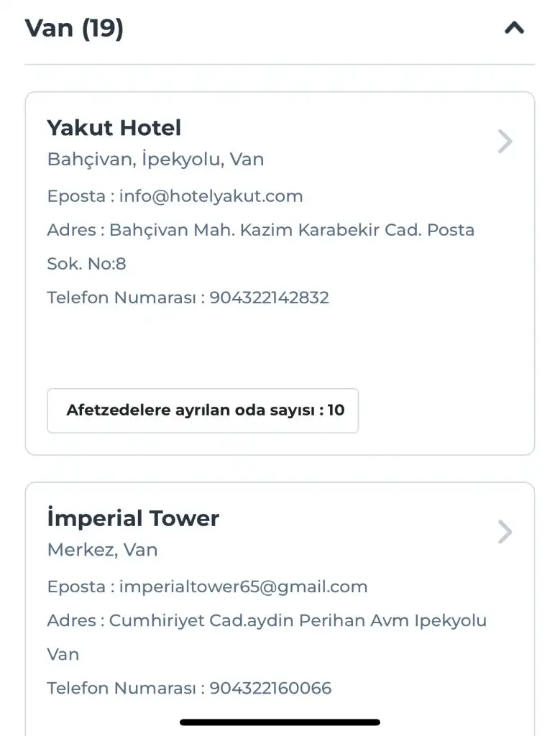This screenshot has height=736, width=560.
Task: Tap Sok. No:8 address continuation
Action: point(86,264)
